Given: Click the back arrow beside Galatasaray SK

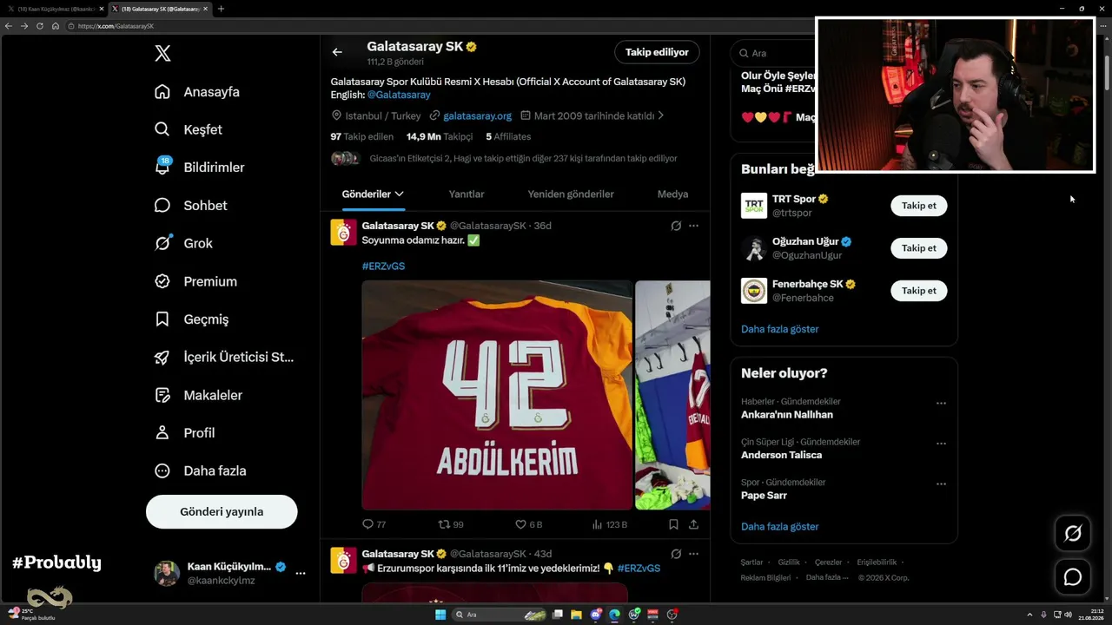Looking at the screenshot, I should [337, 52].
